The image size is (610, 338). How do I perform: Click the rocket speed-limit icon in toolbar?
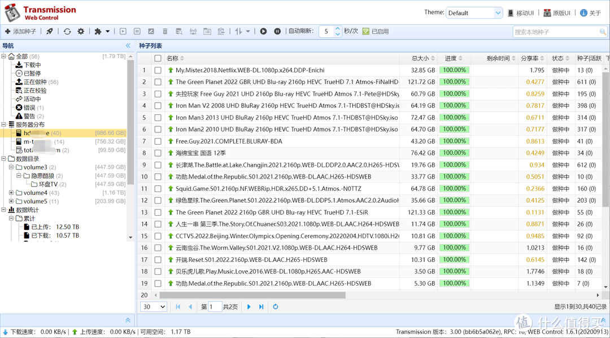50,32
